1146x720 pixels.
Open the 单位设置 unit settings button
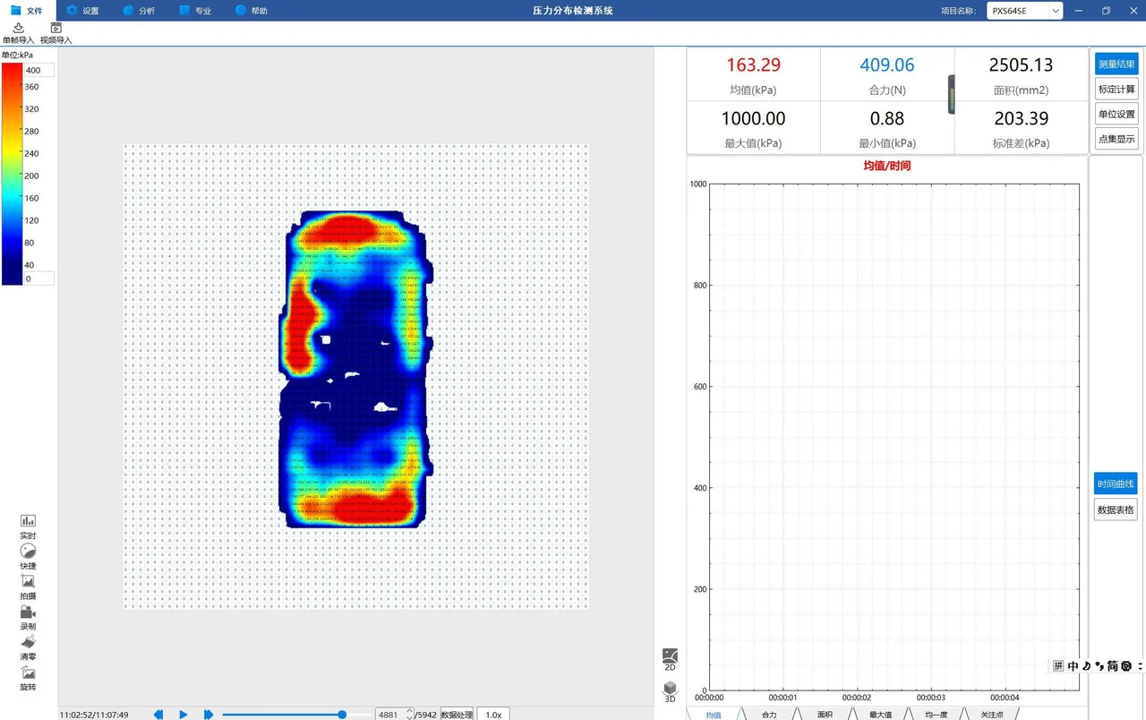click(x=1116, y=114)
